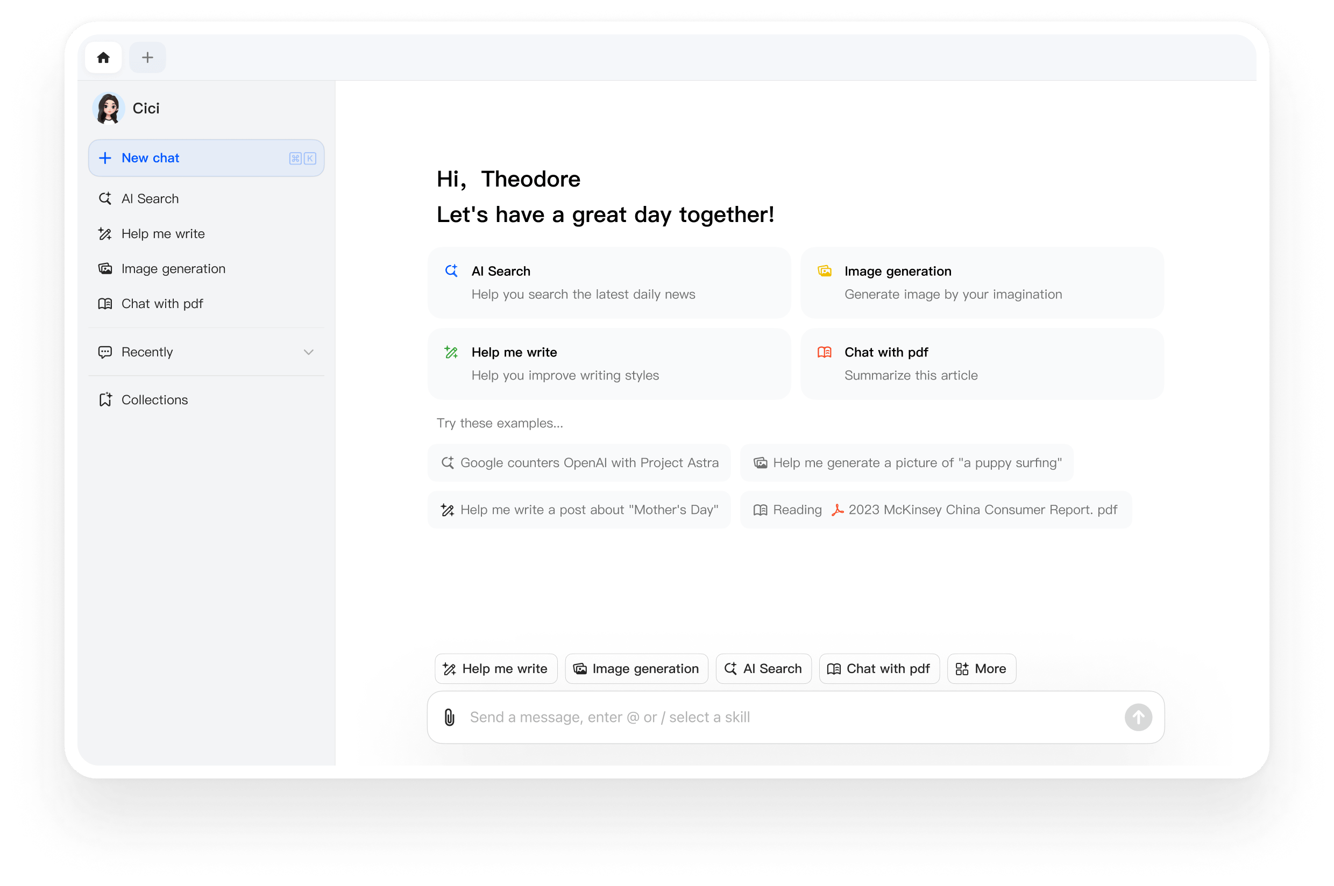The height and width of the screenshot is (886, 1334).
Task: Expand the Recently section chevron
Action: point(309,352)
